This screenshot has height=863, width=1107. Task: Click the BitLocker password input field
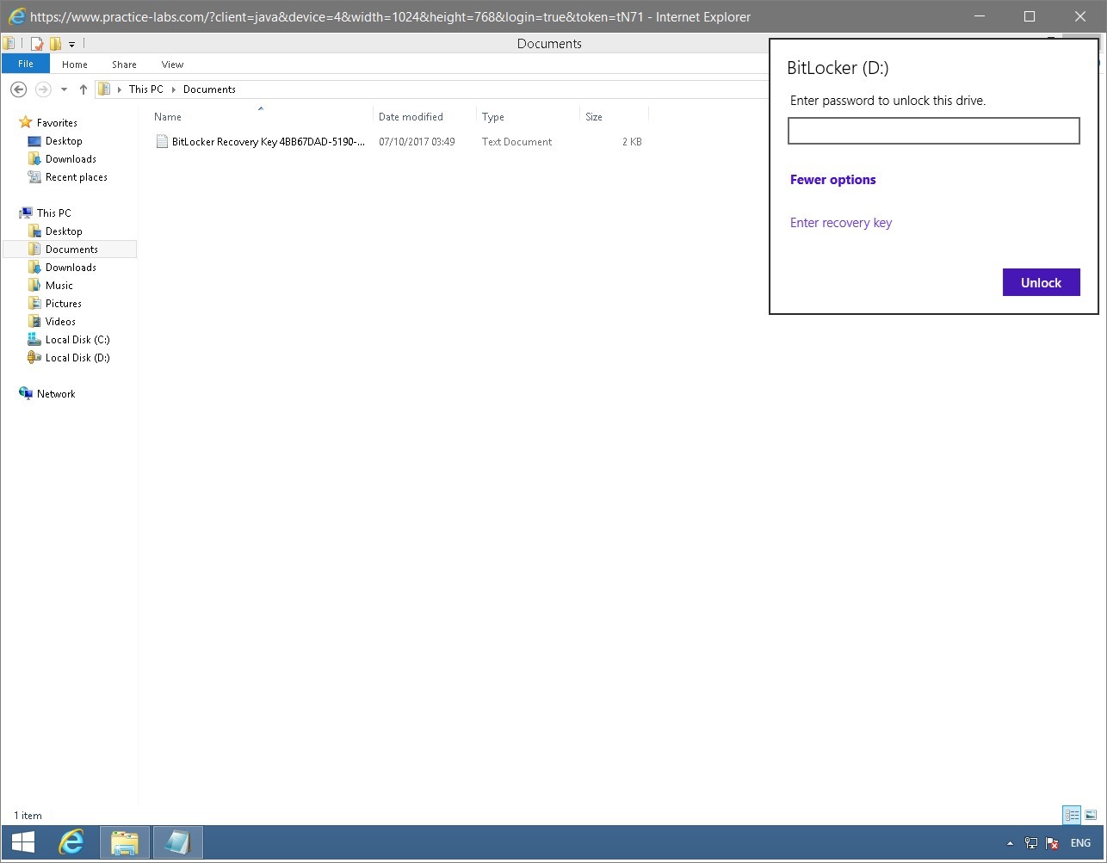pyautogui.click(x=933, y=130)
